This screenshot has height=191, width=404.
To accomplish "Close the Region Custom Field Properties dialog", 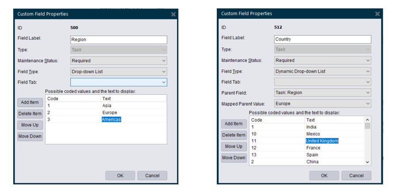I will tap(174, 14).
